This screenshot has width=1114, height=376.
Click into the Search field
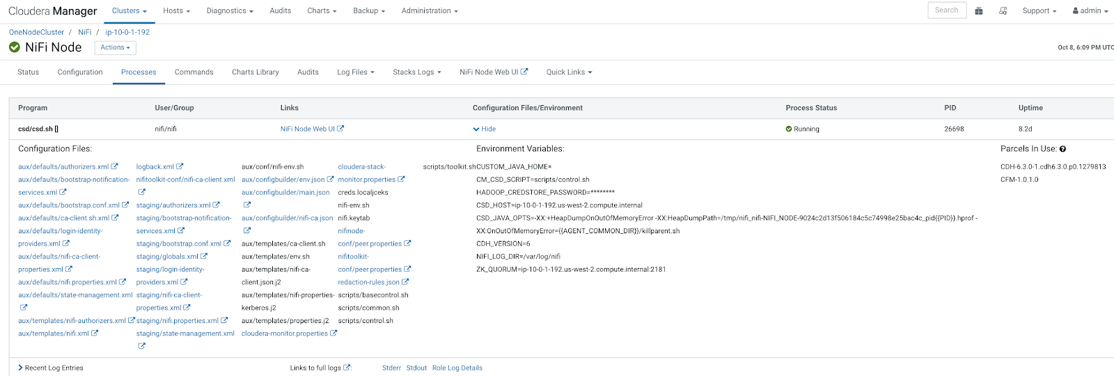[x=947, y=10]
